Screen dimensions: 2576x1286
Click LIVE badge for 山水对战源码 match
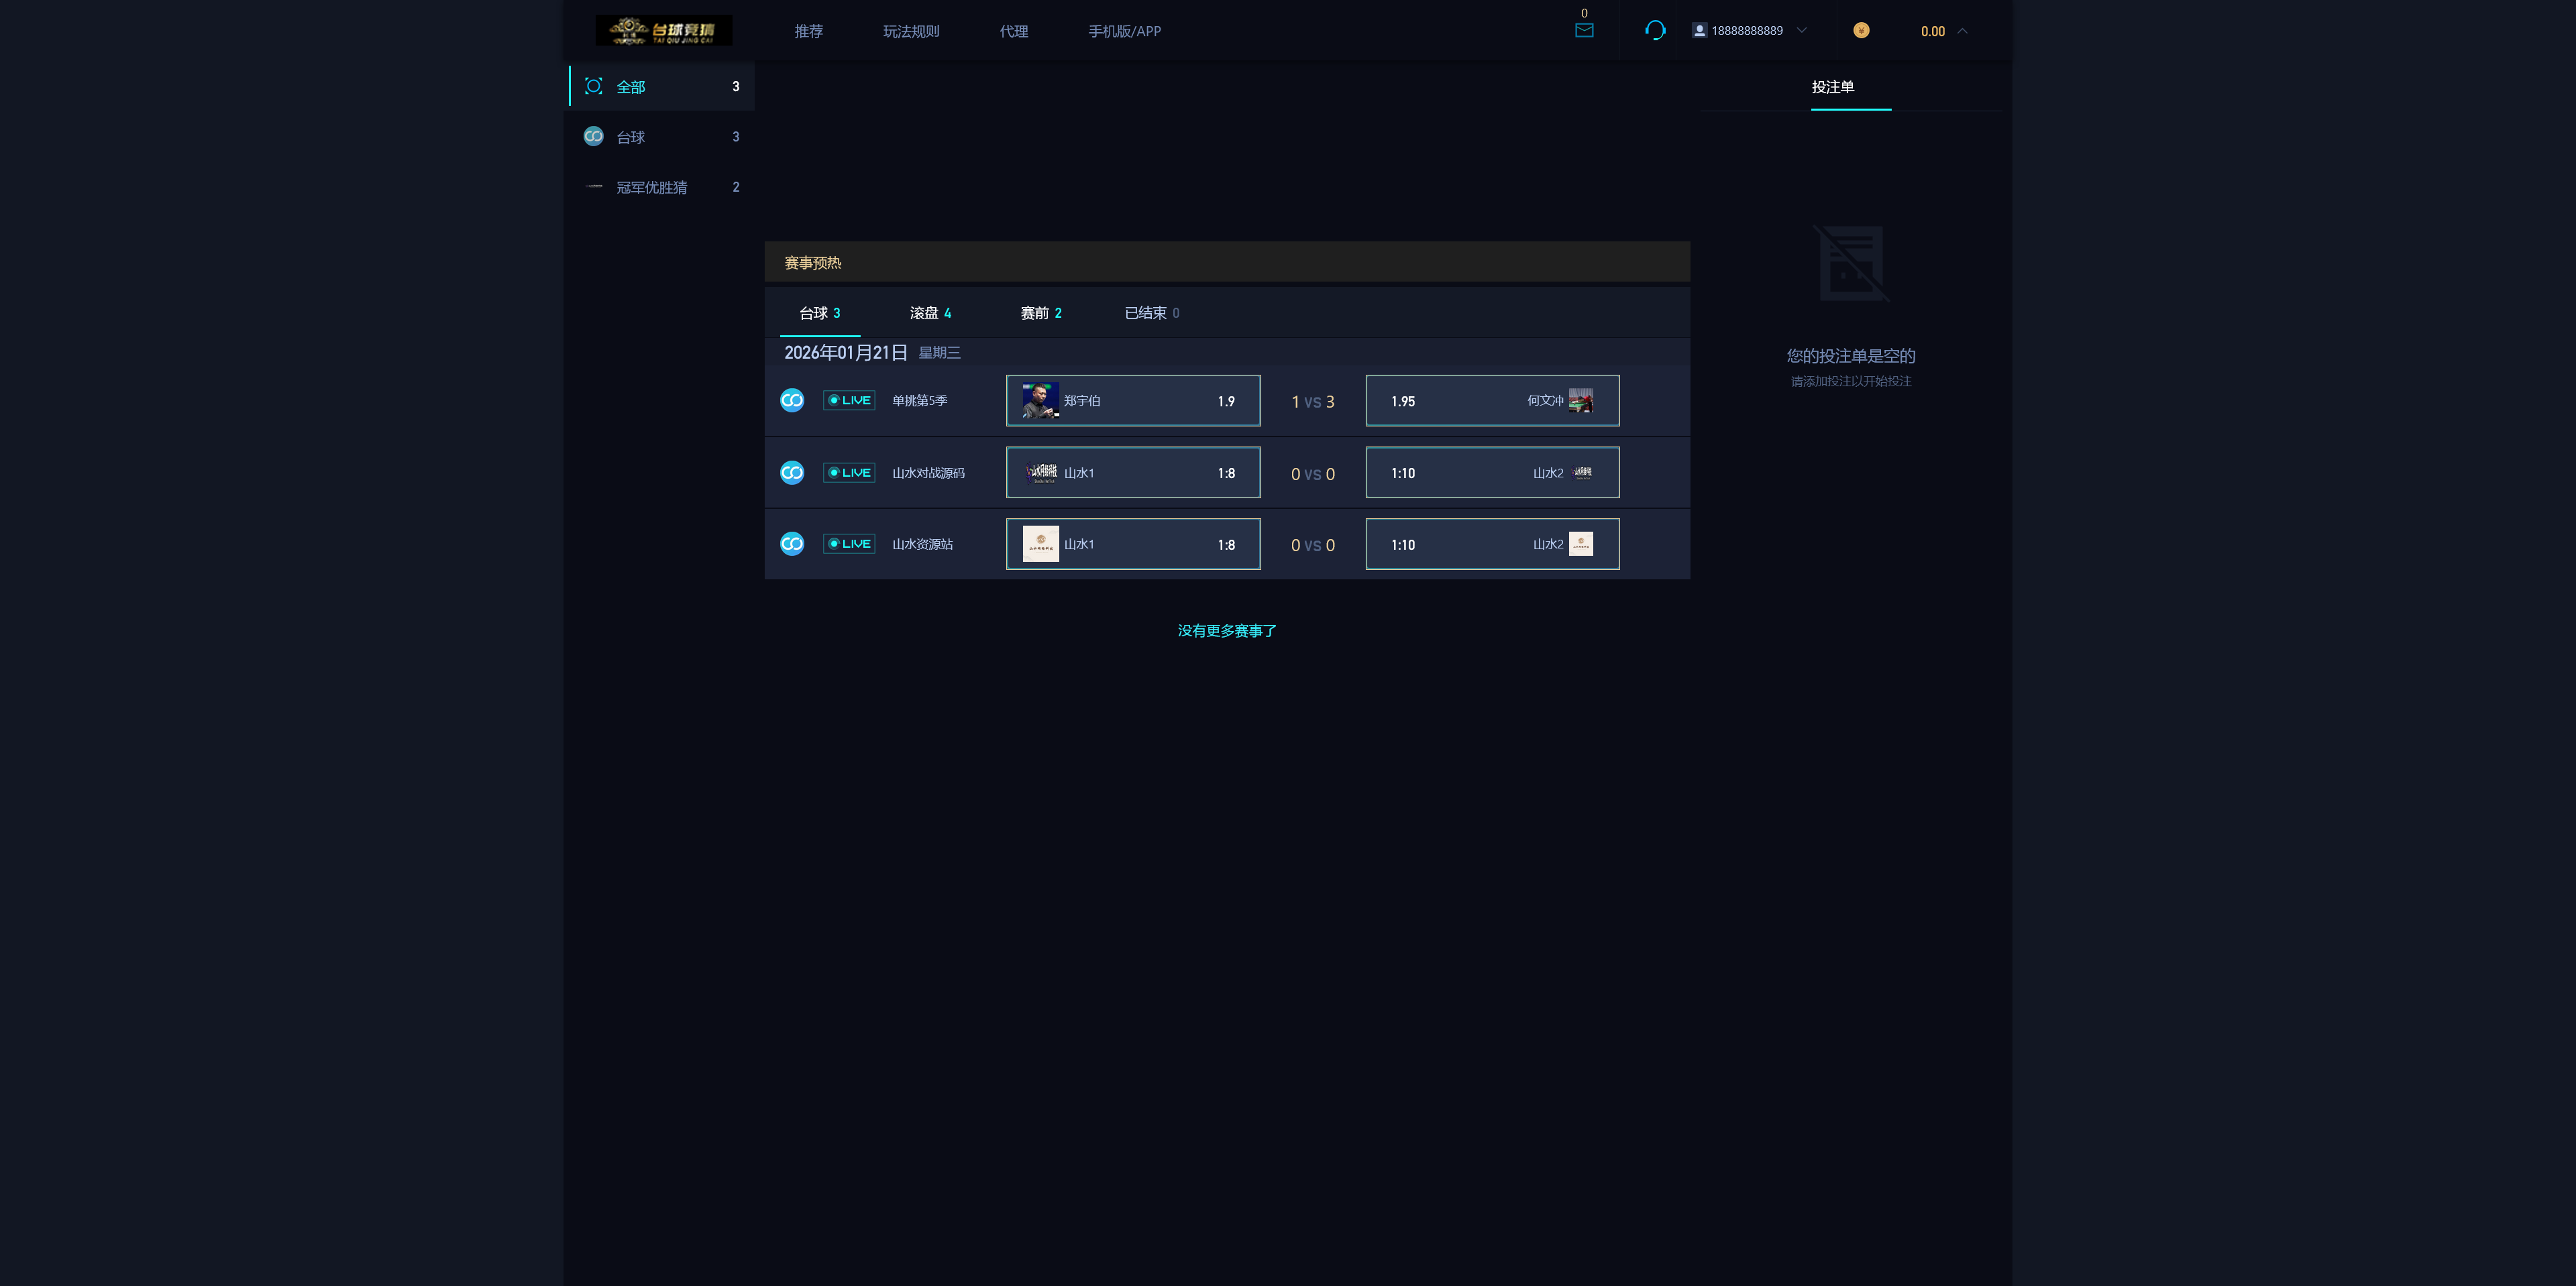(x=849, y=473)
